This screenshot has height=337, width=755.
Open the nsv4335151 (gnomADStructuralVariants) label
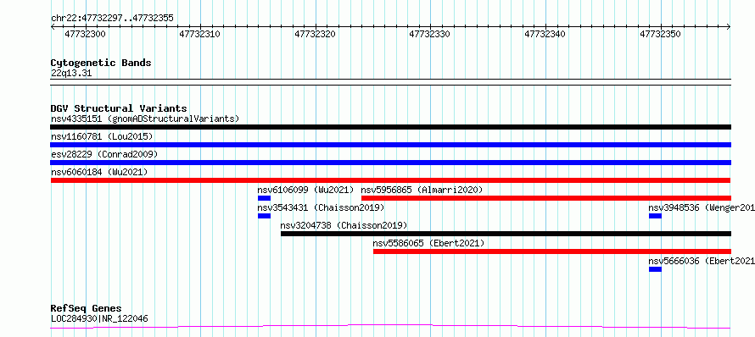click(145, 119)
